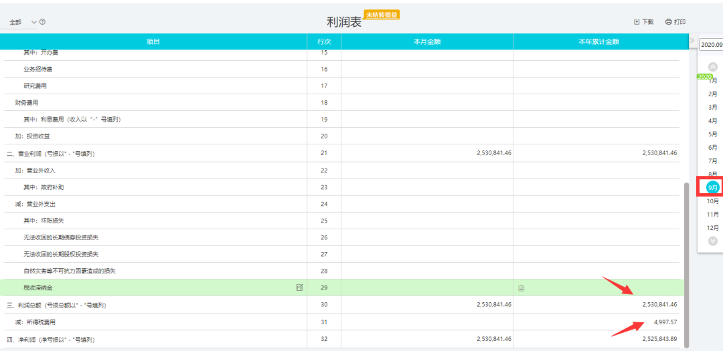Click the scroll-down arrow below month list

(x=712, y=241)
